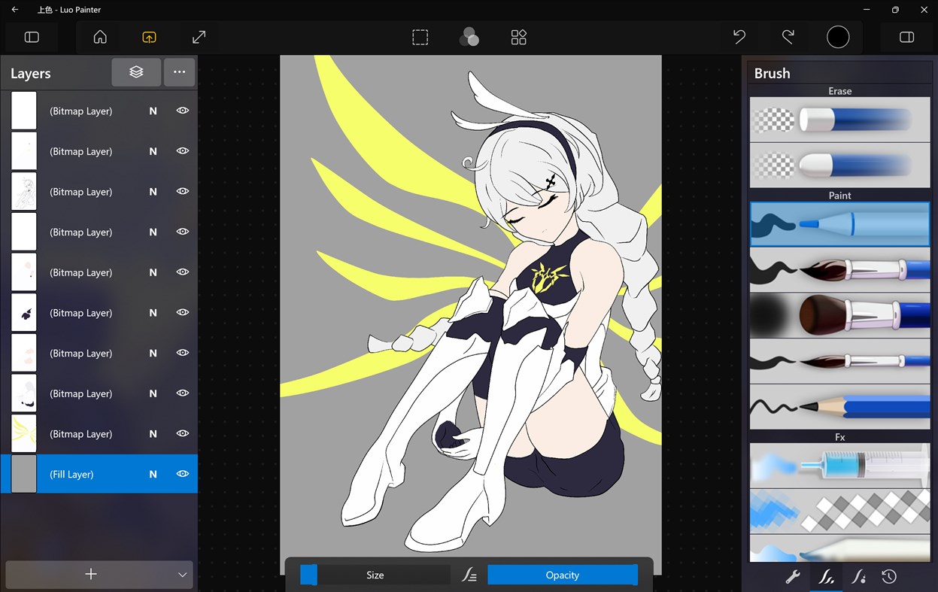This screenshot has width=938, height=592.
Task: Click the add-layer plus button
Action: point(90,574)
